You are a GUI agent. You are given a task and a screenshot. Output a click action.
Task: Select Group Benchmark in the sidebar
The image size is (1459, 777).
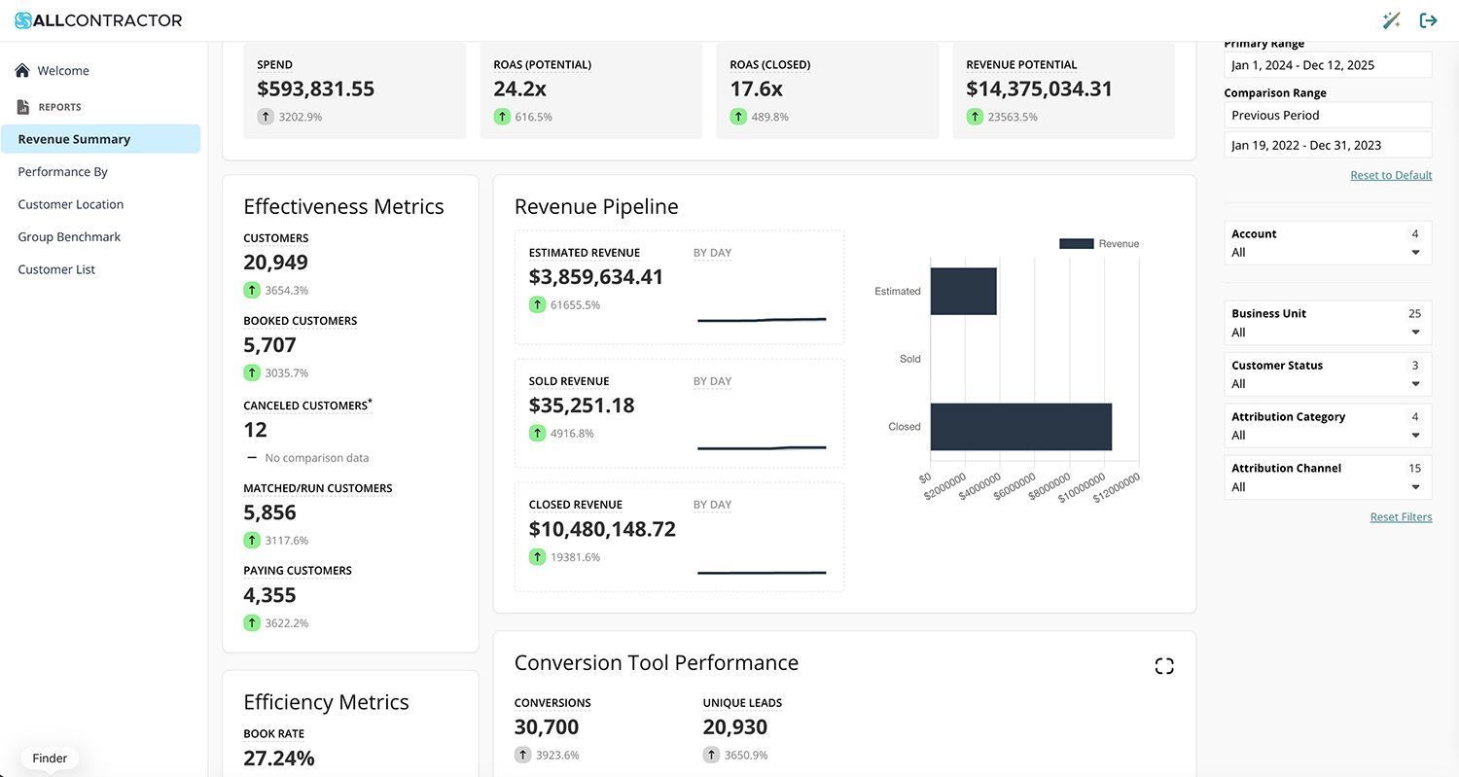(69, 236)
